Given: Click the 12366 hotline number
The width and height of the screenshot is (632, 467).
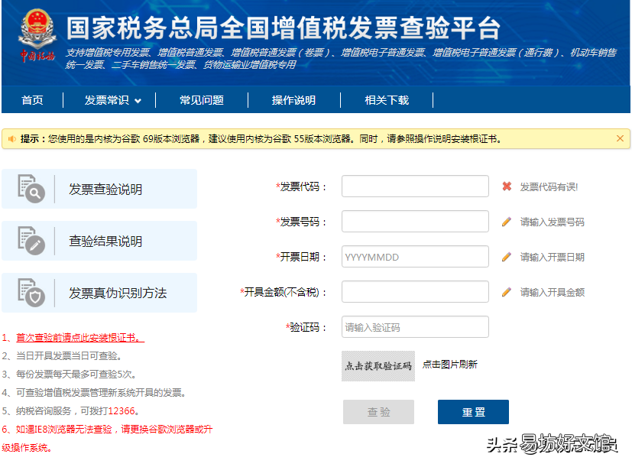Looking at the screenshot, I should [x=122, y=411].
